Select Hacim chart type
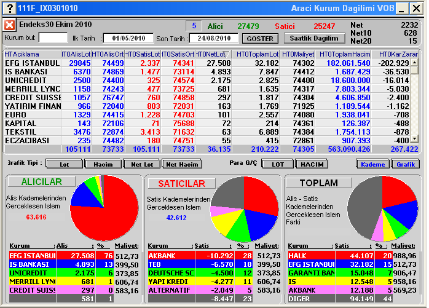Image resolution: width=429 pixels, height=308 pixels. point(103,164)
